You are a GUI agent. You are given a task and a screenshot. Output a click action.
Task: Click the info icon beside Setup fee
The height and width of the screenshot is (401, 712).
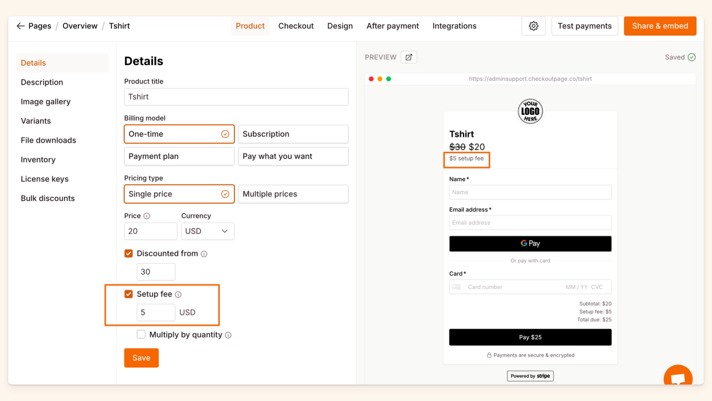pos(178,295)
